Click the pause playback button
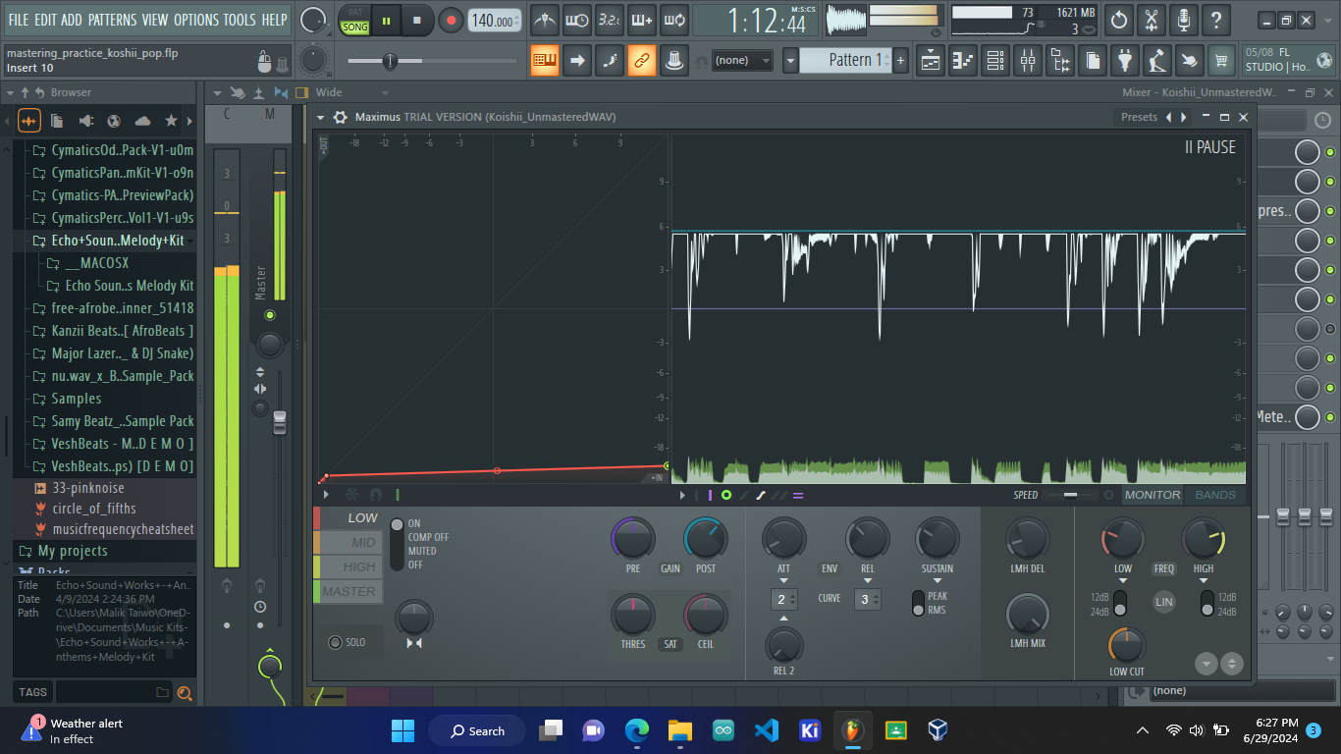Image resolution: width=1341 pixels, height=754 pixels. coord(387,21)
